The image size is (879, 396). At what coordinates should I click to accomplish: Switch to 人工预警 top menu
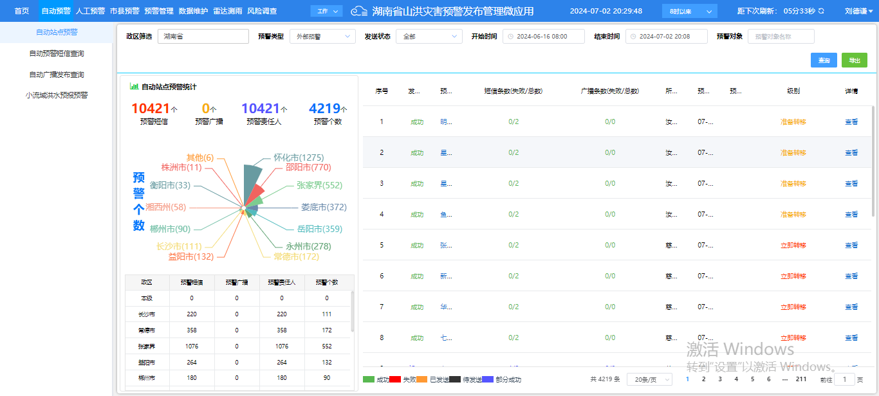(x=90, y=11)
